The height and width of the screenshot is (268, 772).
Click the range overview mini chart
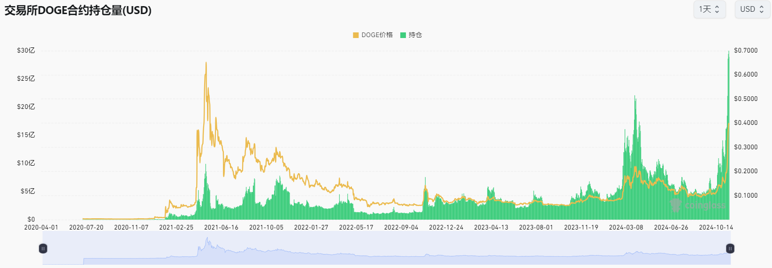pyautogui.click(x=387, y=248)
